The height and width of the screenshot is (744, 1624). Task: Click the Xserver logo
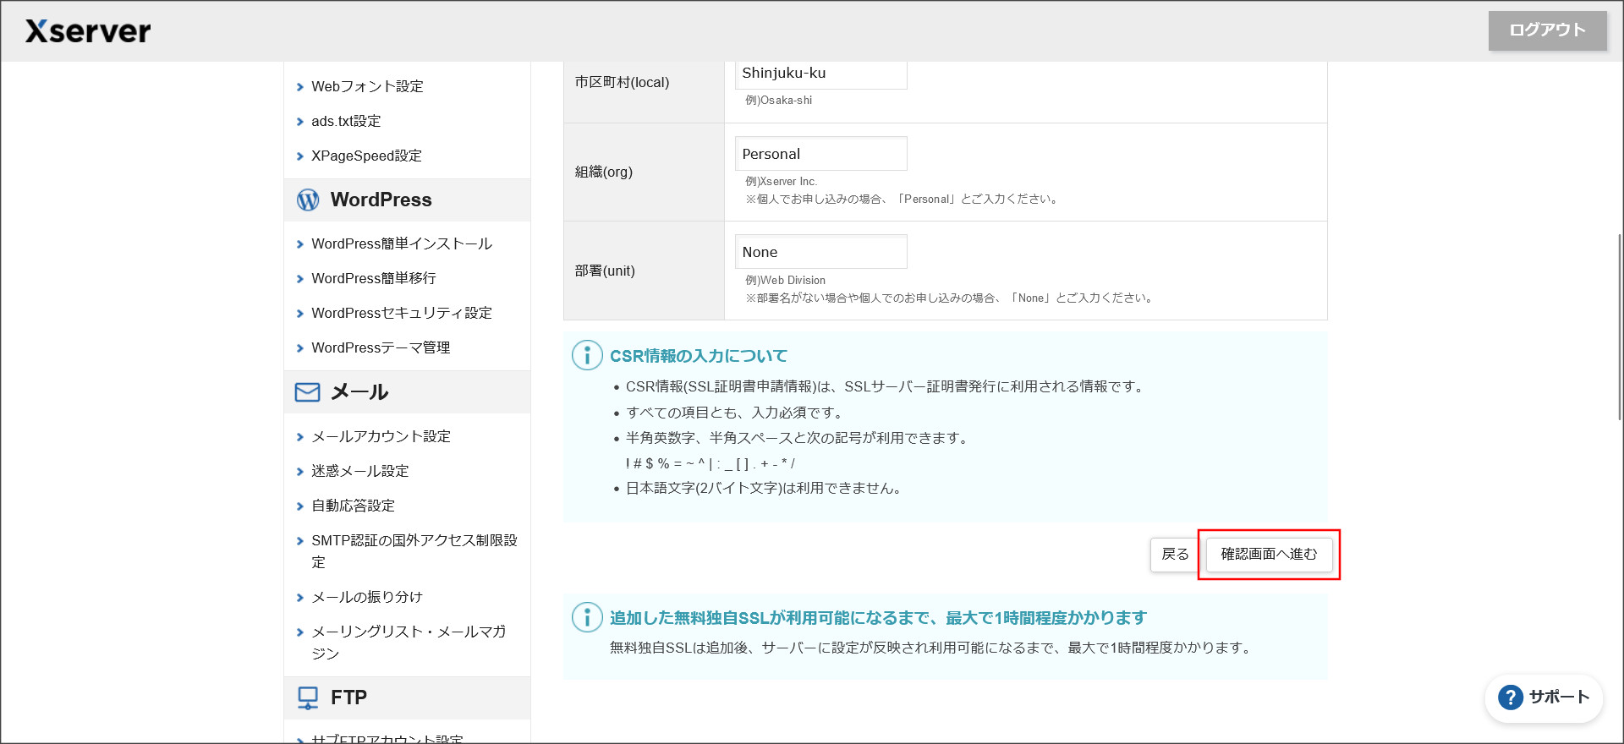pos(88,31)
